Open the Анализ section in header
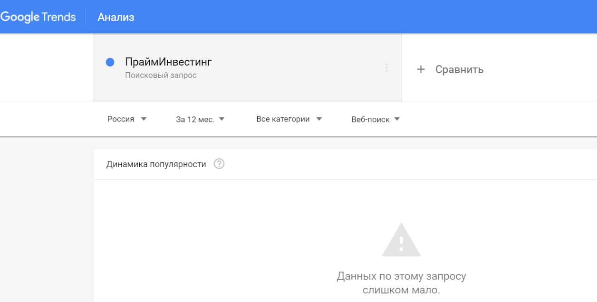 116,18
